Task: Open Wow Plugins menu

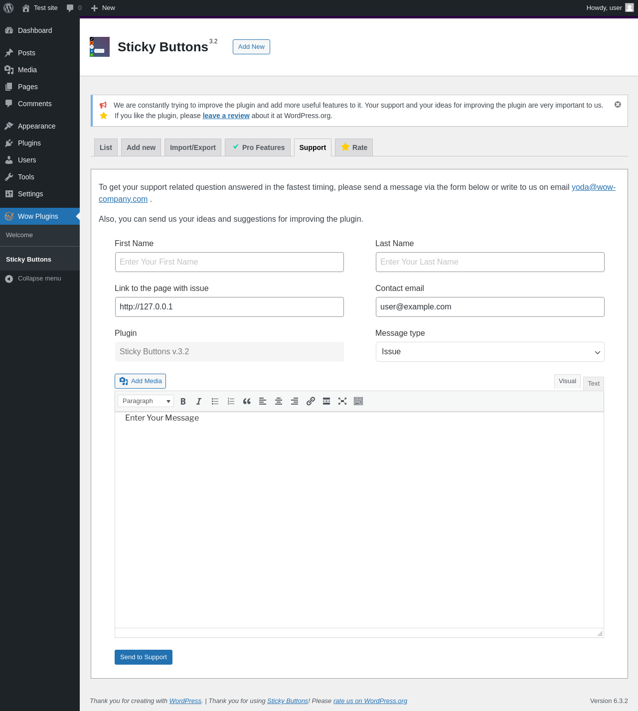Action: coord(40,216)
